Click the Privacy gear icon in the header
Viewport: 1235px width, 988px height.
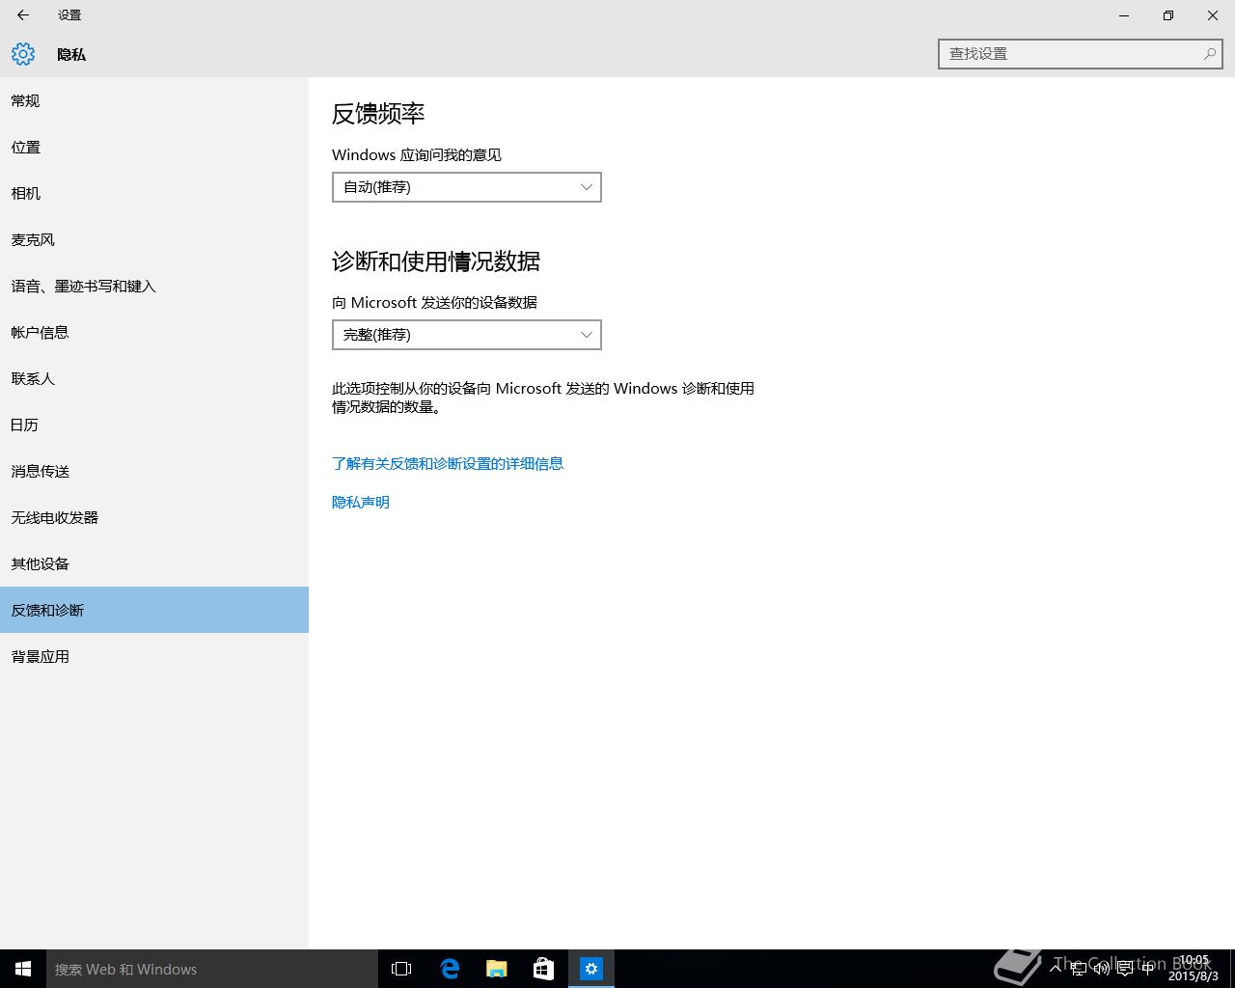point(23,54)
